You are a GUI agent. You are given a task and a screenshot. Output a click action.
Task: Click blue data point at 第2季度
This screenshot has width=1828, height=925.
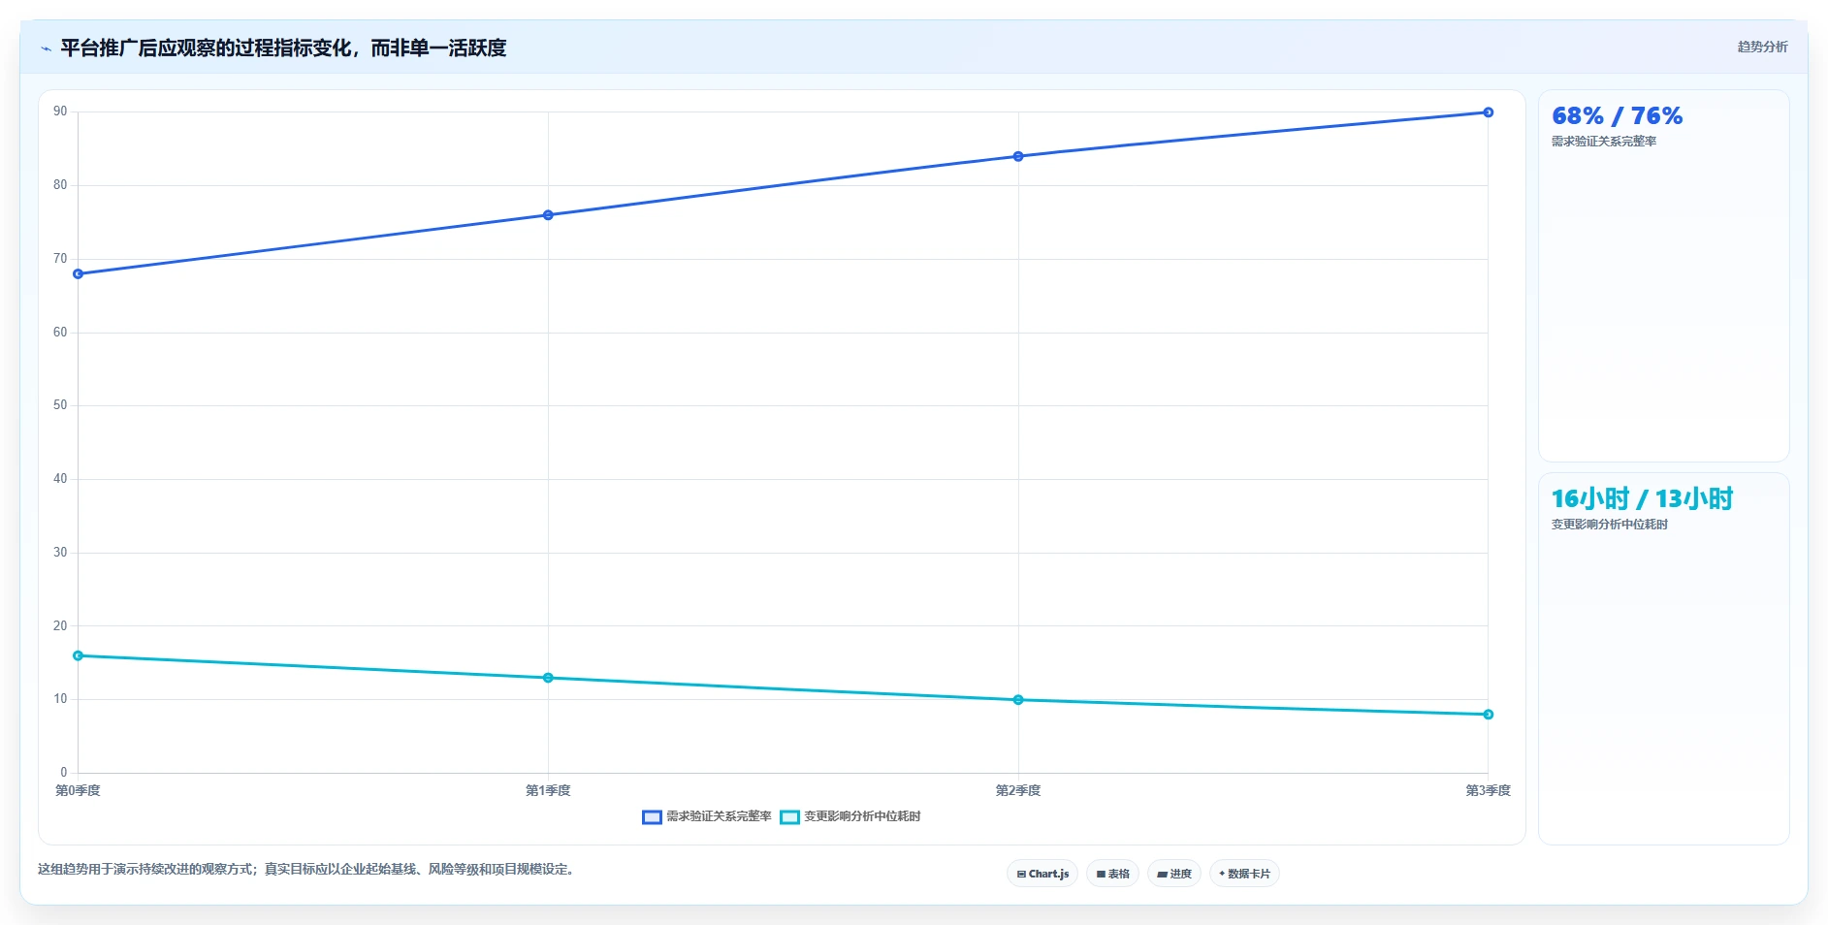click(1018, 156)
